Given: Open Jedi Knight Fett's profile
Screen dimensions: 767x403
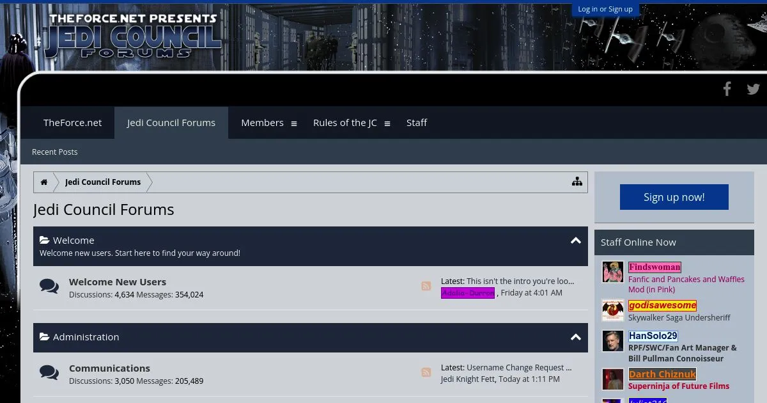Looking at the screenshot, I should click(468, 379).
